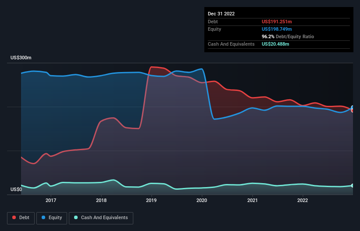Click the 96.2% Debt/Equity Ratio text

point(288,36)
